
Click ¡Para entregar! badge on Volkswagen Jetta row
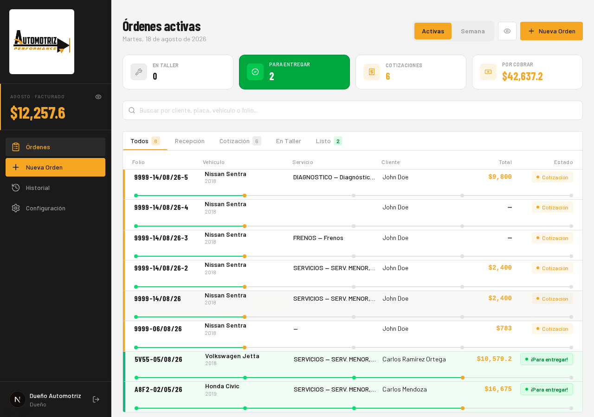point(547,359)
